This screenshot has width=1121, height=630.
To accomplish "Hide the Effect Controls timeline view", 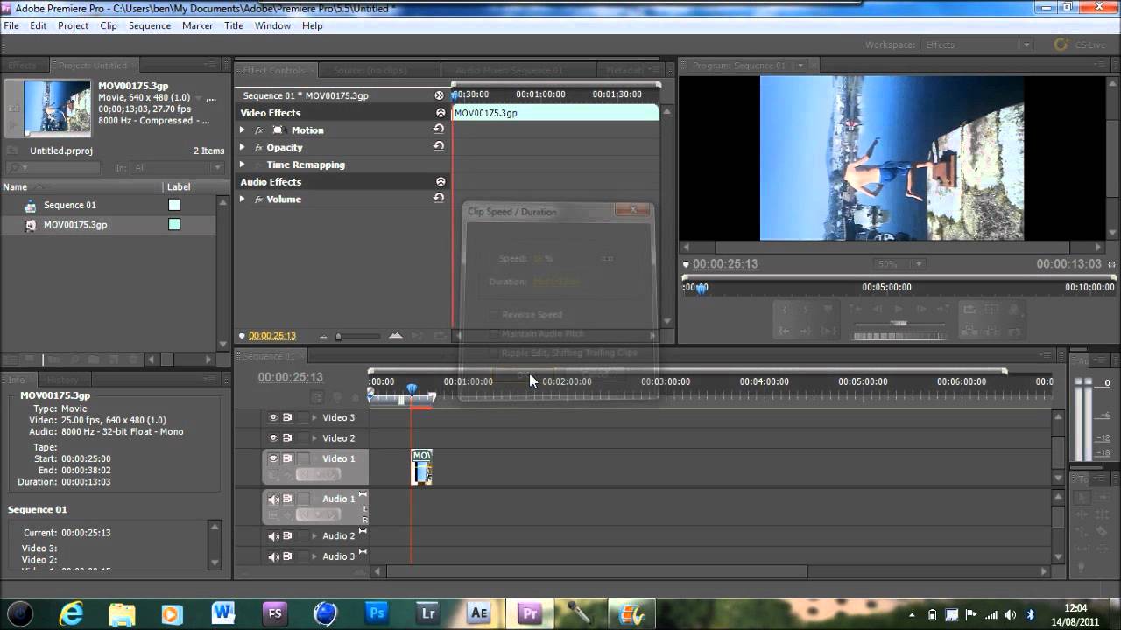I will point(440,95).
